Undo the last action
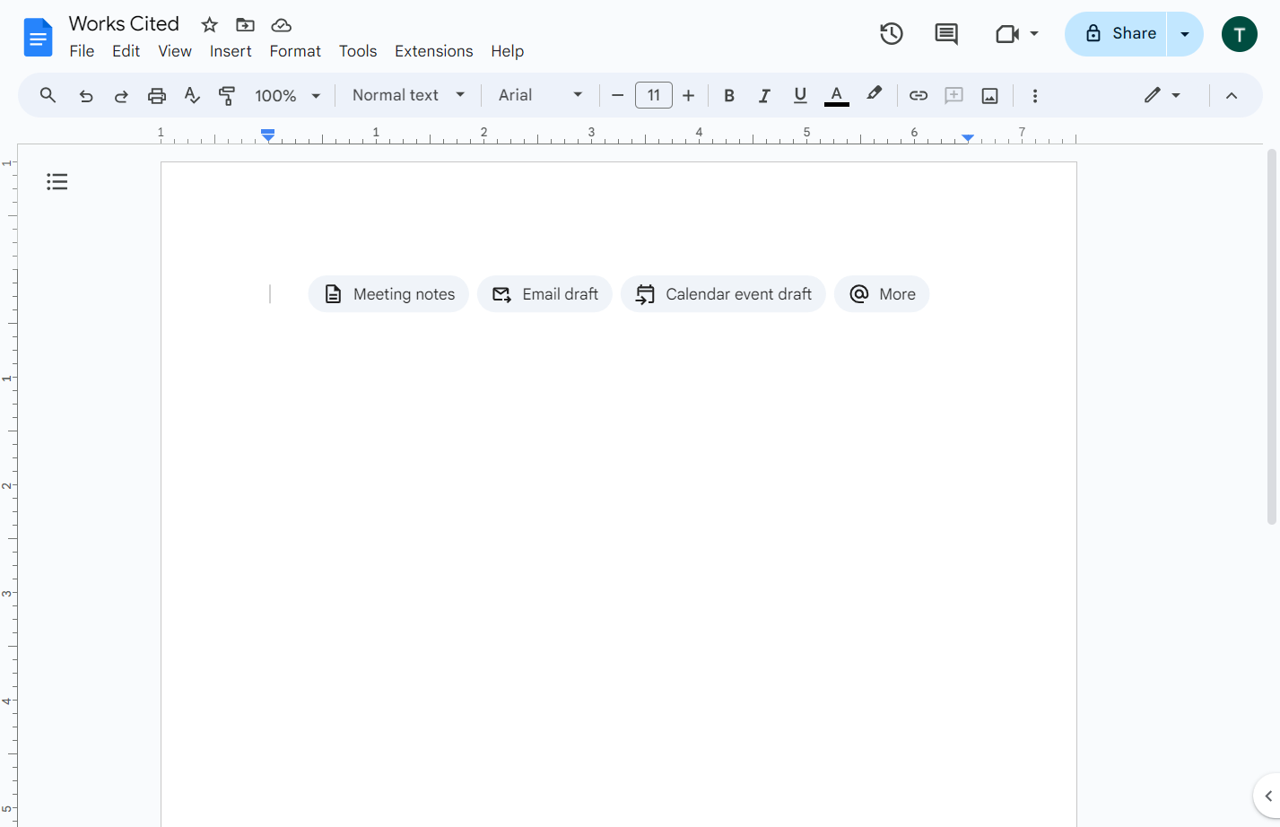Viewport: 1280px width, 827px height. tap(86, 96)
